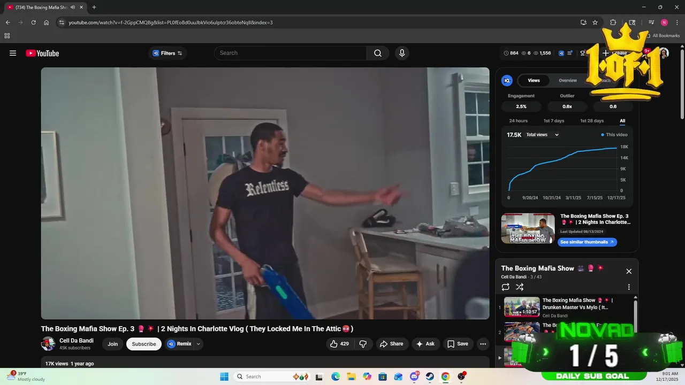Viewport: 685px width, 385px height.
Task: Toggle playlist shuffle
Action: [x=519, y=287]
